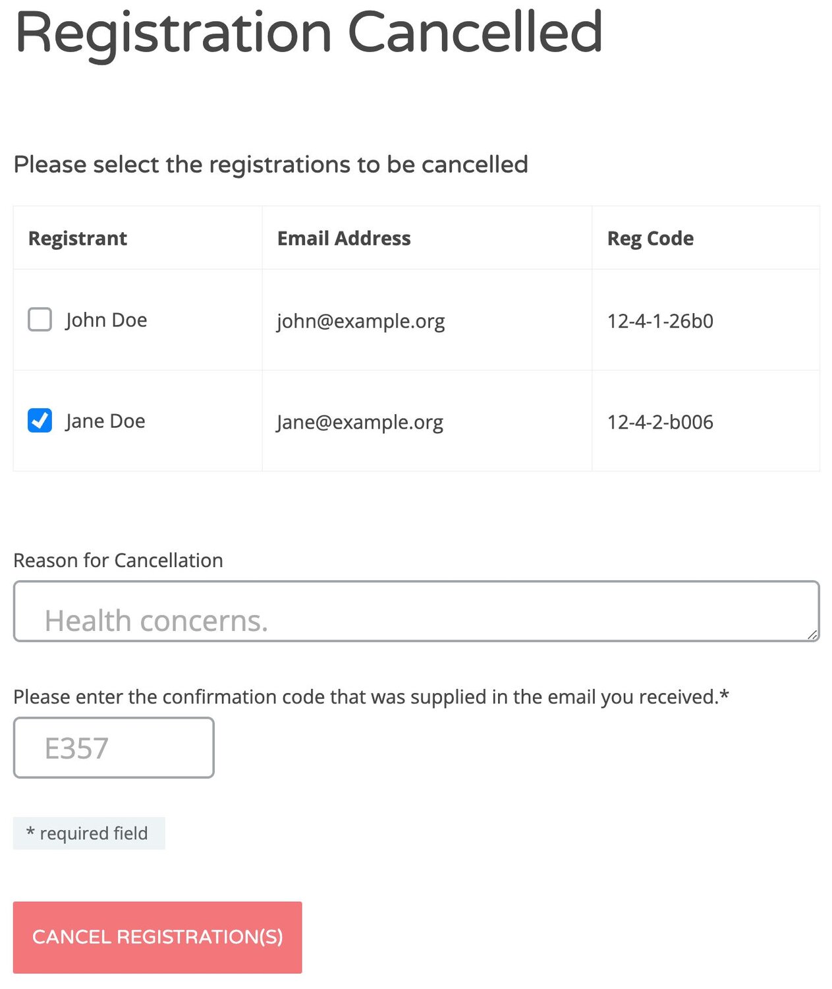832x989 pixels.
Task: Uncheck the Jane Doe checkbox
Action: 40,421
